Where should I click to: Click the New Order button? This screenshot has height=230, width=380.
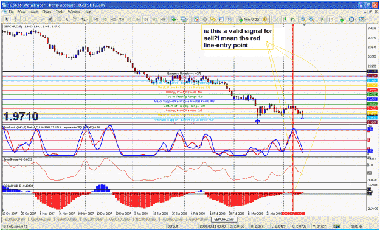pos(249,19)
